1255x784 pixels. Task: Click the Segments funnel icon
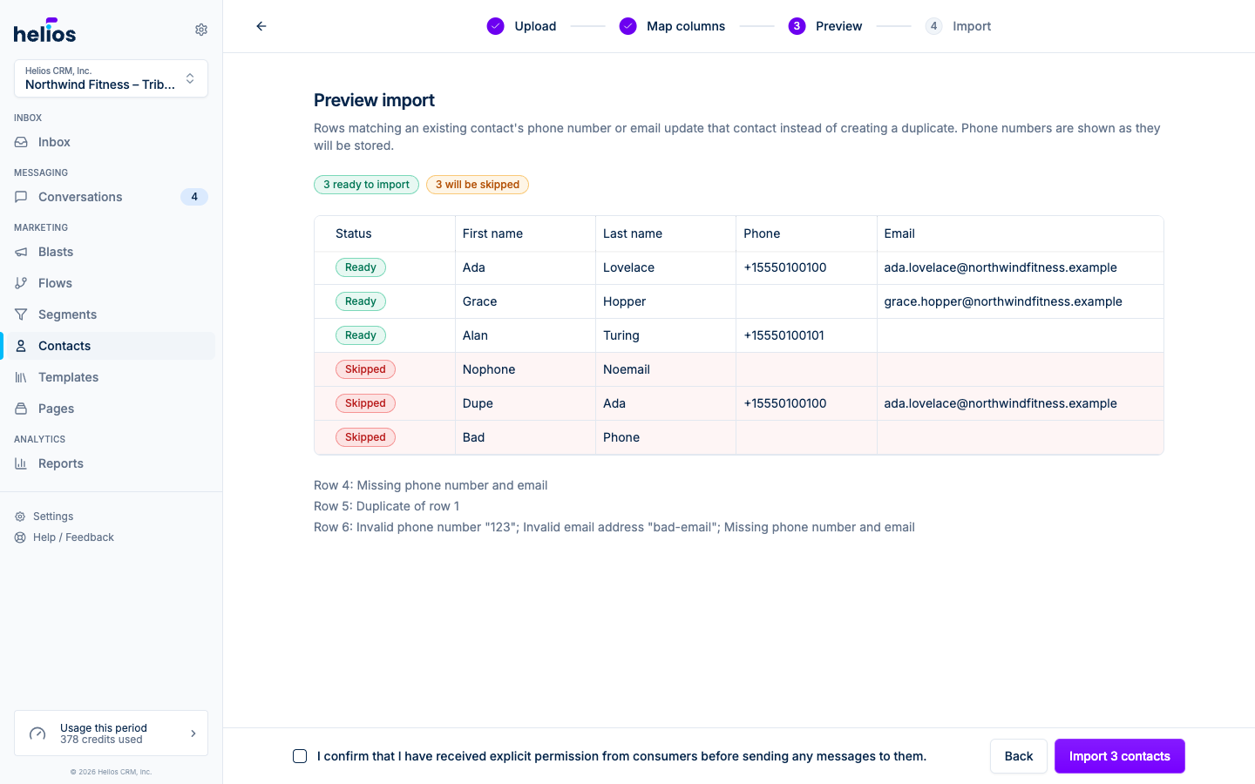click(21, 314)
